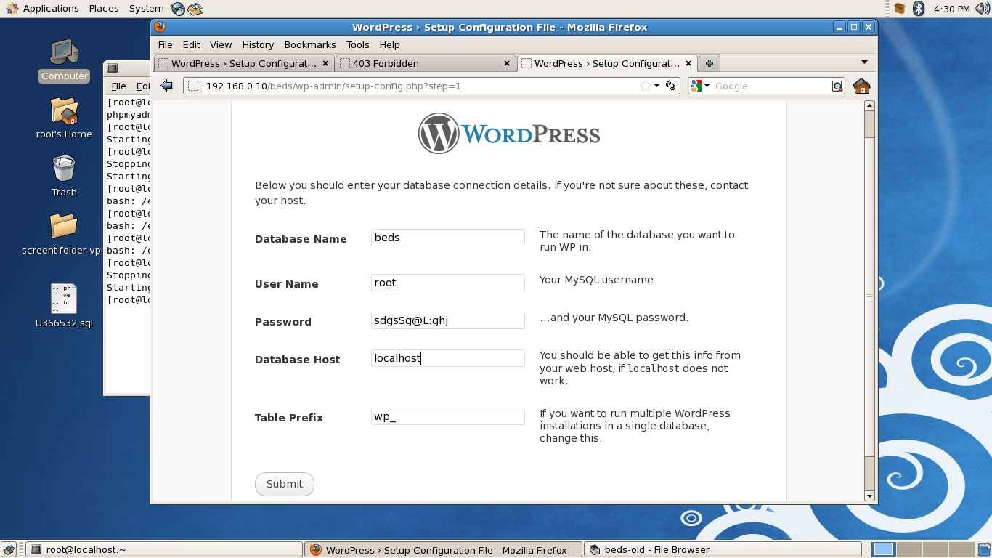Switch to the 403 Forbidden tab
This screenshot has width=992, height=558.
426,63
